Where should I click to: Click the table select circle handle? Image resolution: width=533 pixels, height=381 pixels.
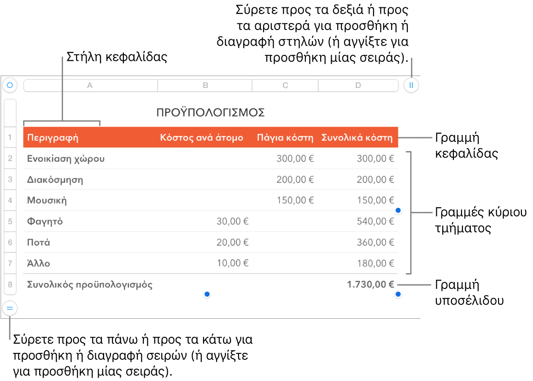(x=10, y=85)
